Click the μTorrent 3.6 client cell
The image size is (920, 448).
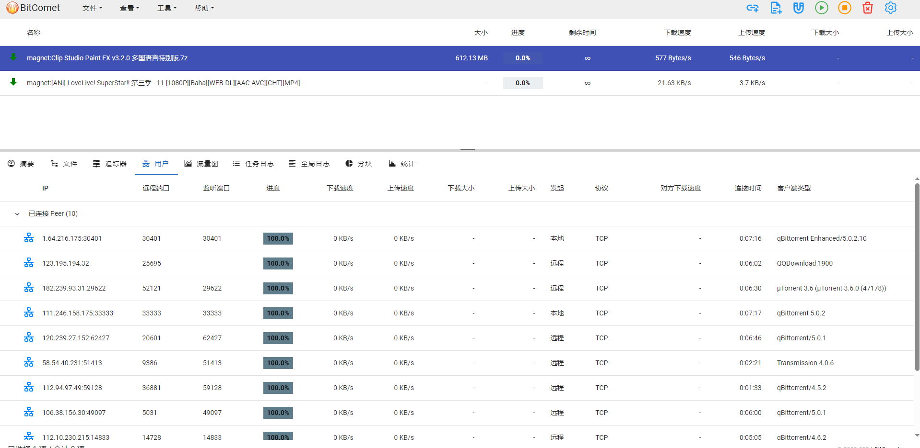point(831,288)
